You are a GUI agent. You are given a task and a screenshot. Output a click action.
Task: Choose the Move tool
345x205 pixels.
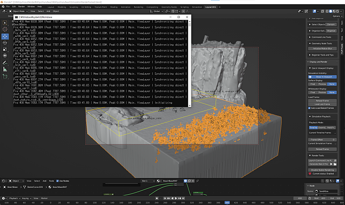(x=5, y=36)
